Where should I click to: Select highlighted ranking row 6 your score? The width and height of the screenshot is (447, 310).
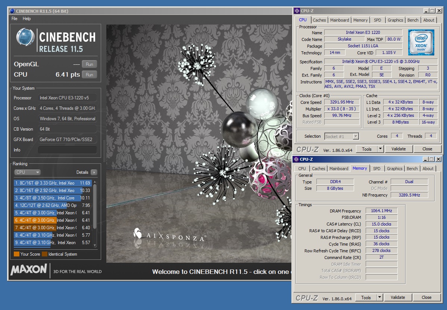tap(53, 220)
